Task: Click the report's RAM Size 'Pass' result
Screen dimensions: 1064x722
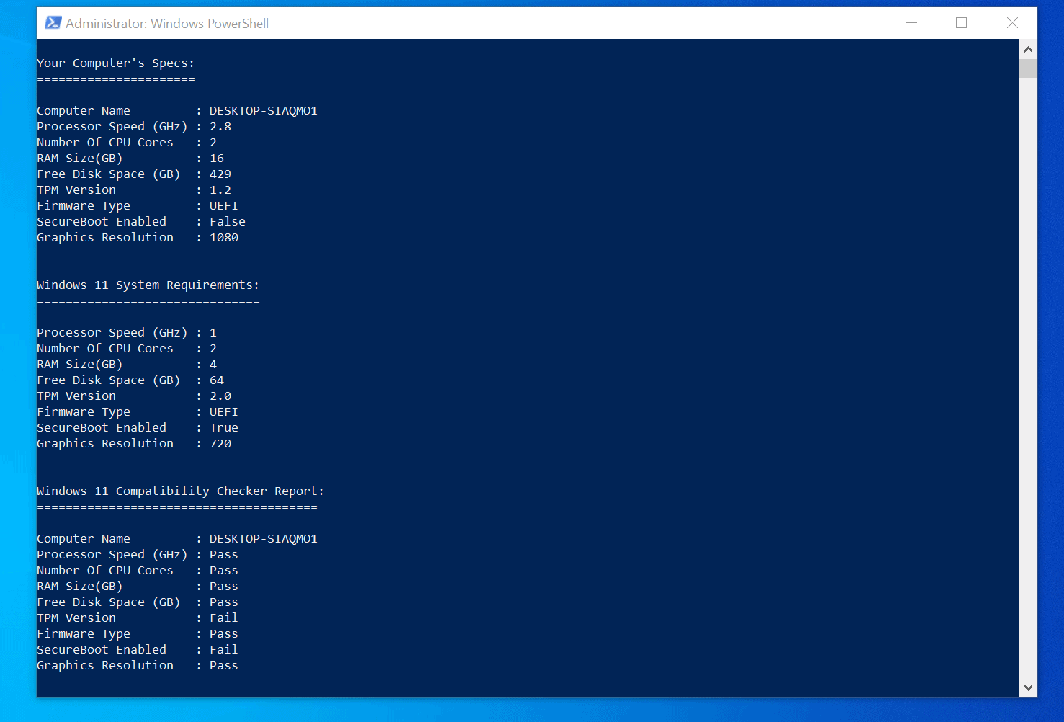Action: [x=224, y=587]
